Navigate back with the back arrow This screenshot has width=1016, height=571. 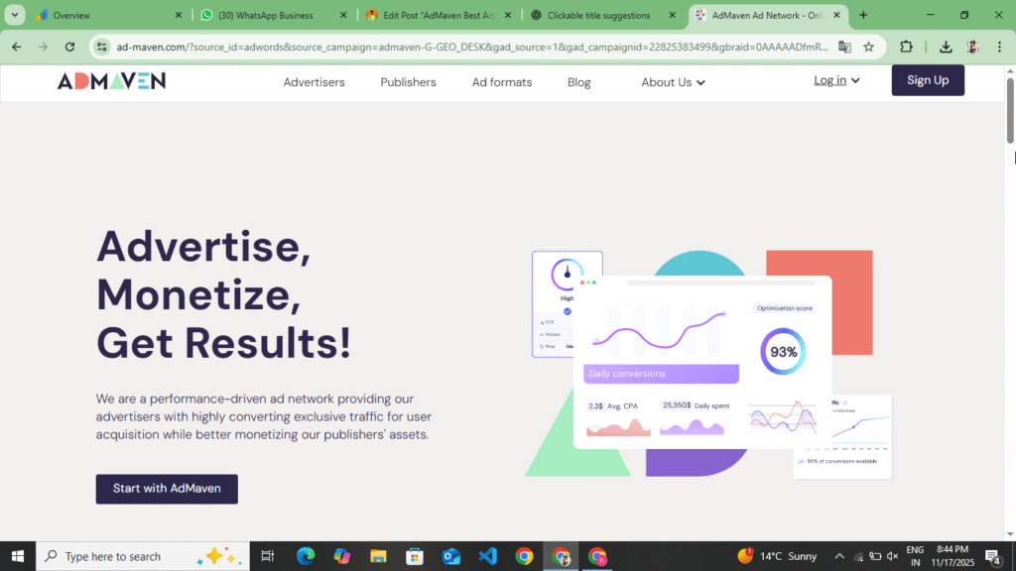click(15, 46)
